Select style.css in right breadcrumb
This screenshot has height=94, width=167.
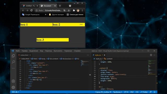[98, 59]
